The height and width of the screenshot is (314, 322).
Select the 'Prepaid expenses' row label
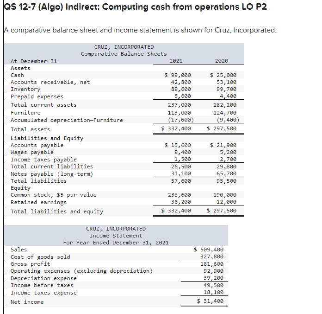tap(37, 96)
